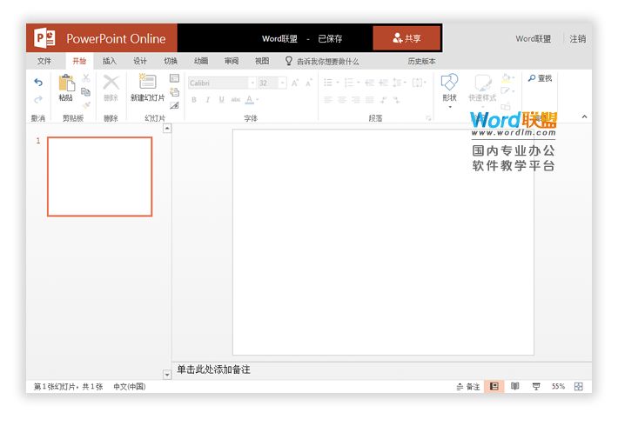Open the Insert (插入) tab
Image resolution: width=618 pixels, height=426 pixels.
coord(109,62)
